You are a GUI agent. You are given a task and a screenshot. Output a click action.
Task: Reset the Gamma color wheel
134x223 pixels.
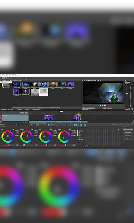32,130
